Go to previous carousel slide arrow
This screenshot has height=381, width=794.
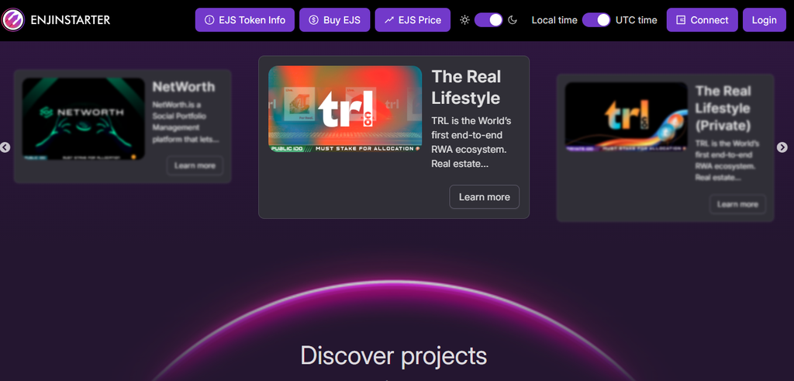5,147
